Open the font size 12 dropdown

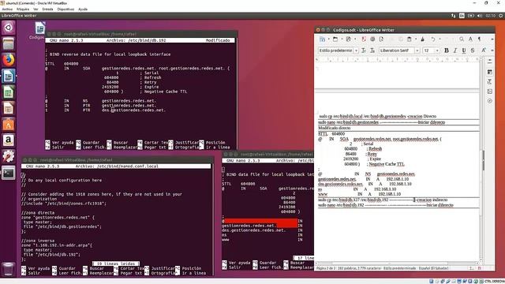pyautogui.click(x=437, y=50)
